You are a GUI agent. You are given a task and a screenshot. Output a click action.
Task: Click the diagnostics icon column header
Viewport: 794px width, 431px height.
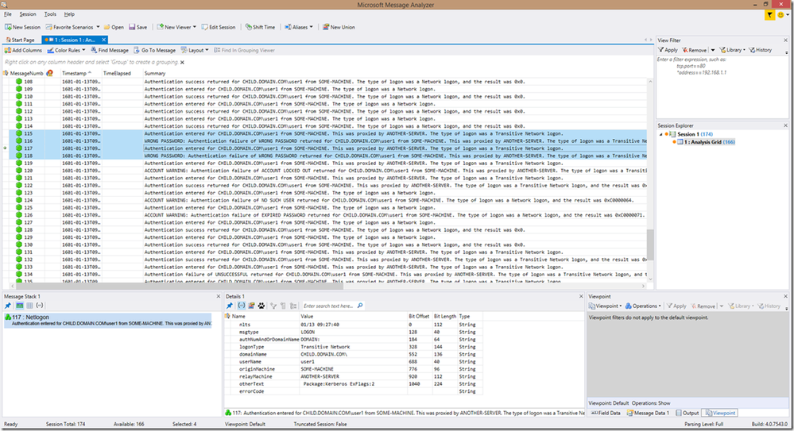[x=49, y=73]
